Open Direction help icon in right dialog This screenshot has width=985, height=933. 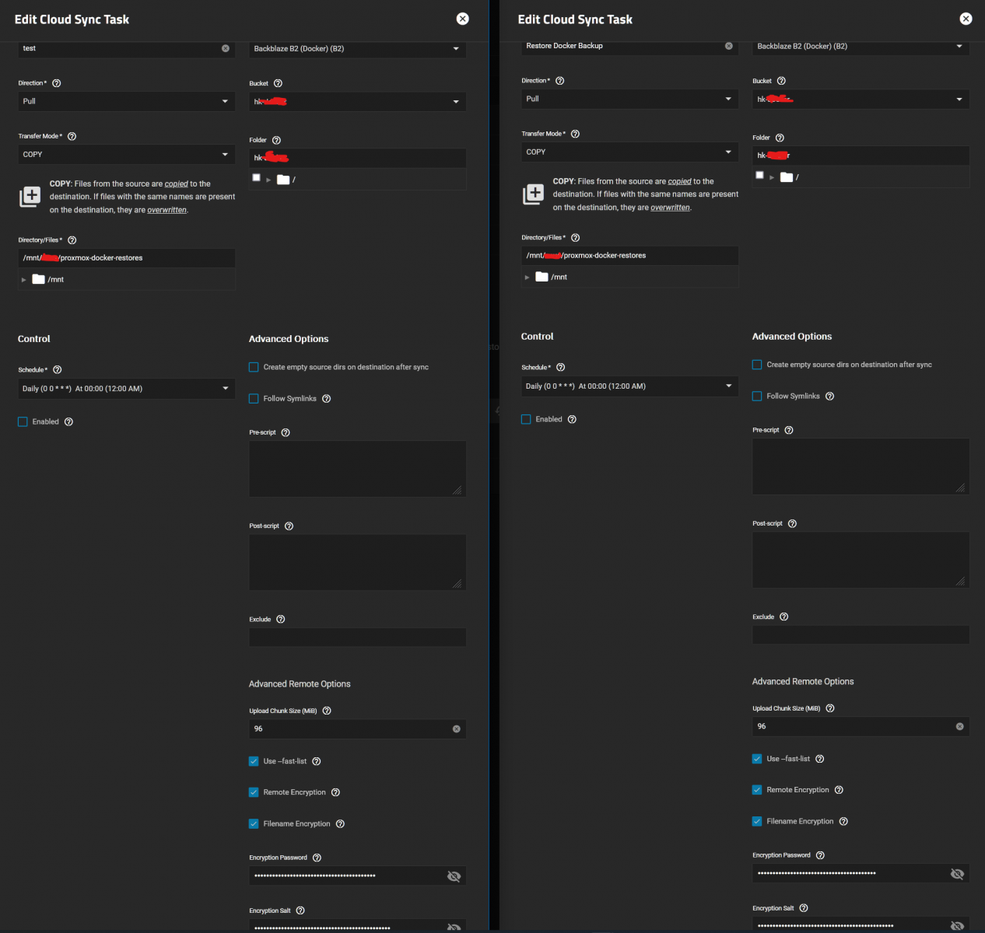[x=560, y=81]
